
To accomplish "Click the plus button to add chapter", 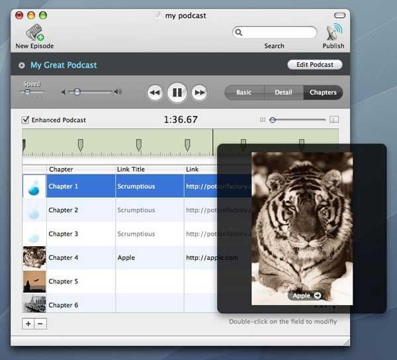I will [28, 324].
